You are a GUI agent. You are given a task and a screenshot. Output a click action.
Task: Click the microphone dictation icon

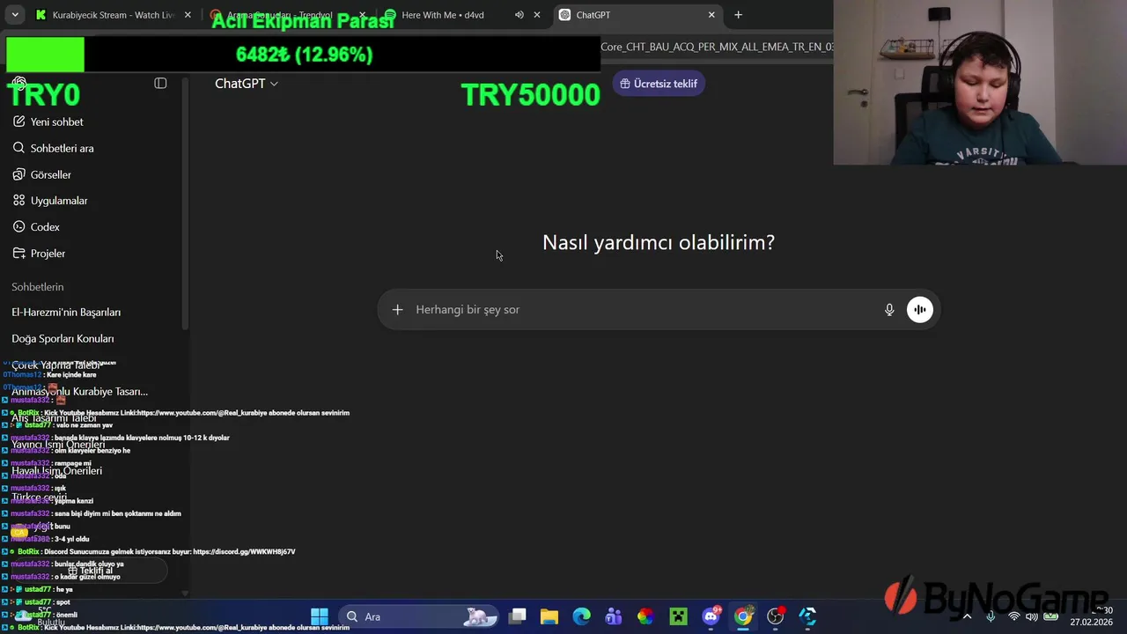[x=889, y=309]
